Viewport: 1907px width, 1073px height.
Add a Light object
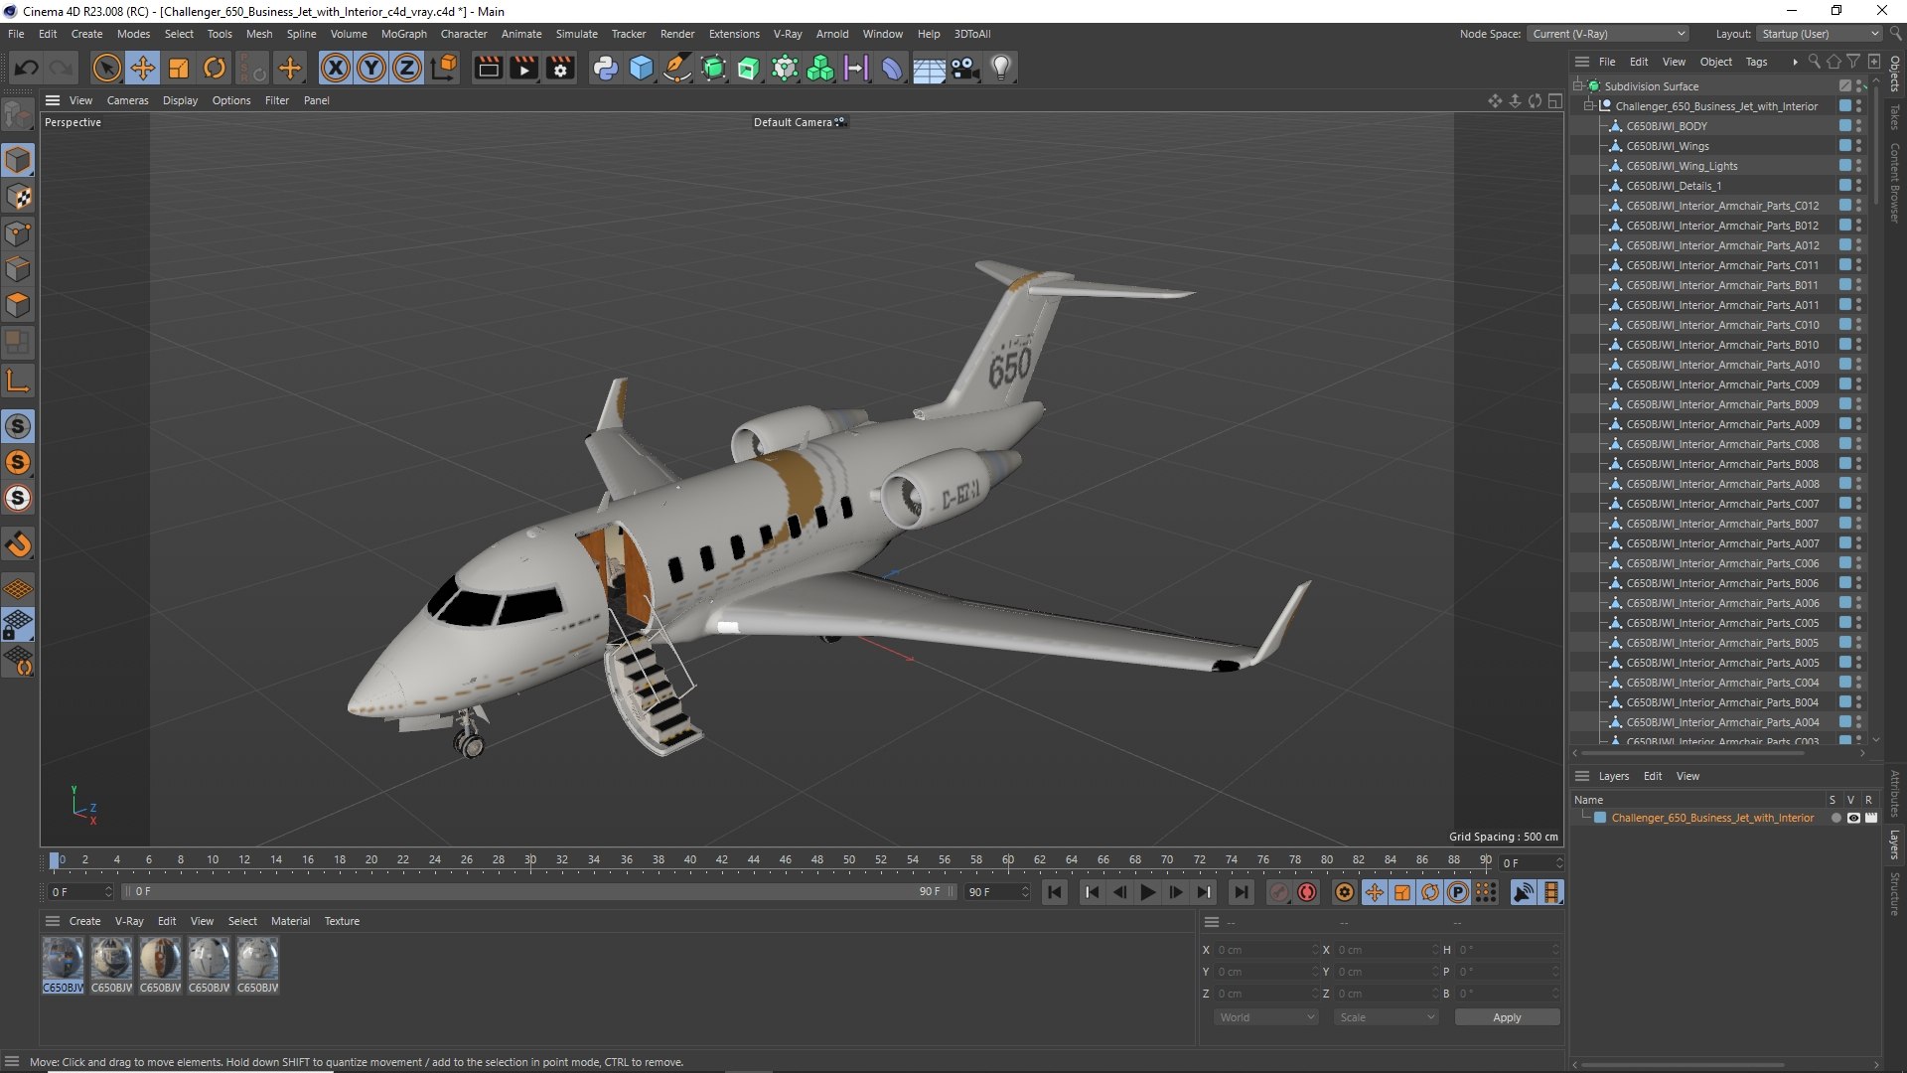point(1001,68)
